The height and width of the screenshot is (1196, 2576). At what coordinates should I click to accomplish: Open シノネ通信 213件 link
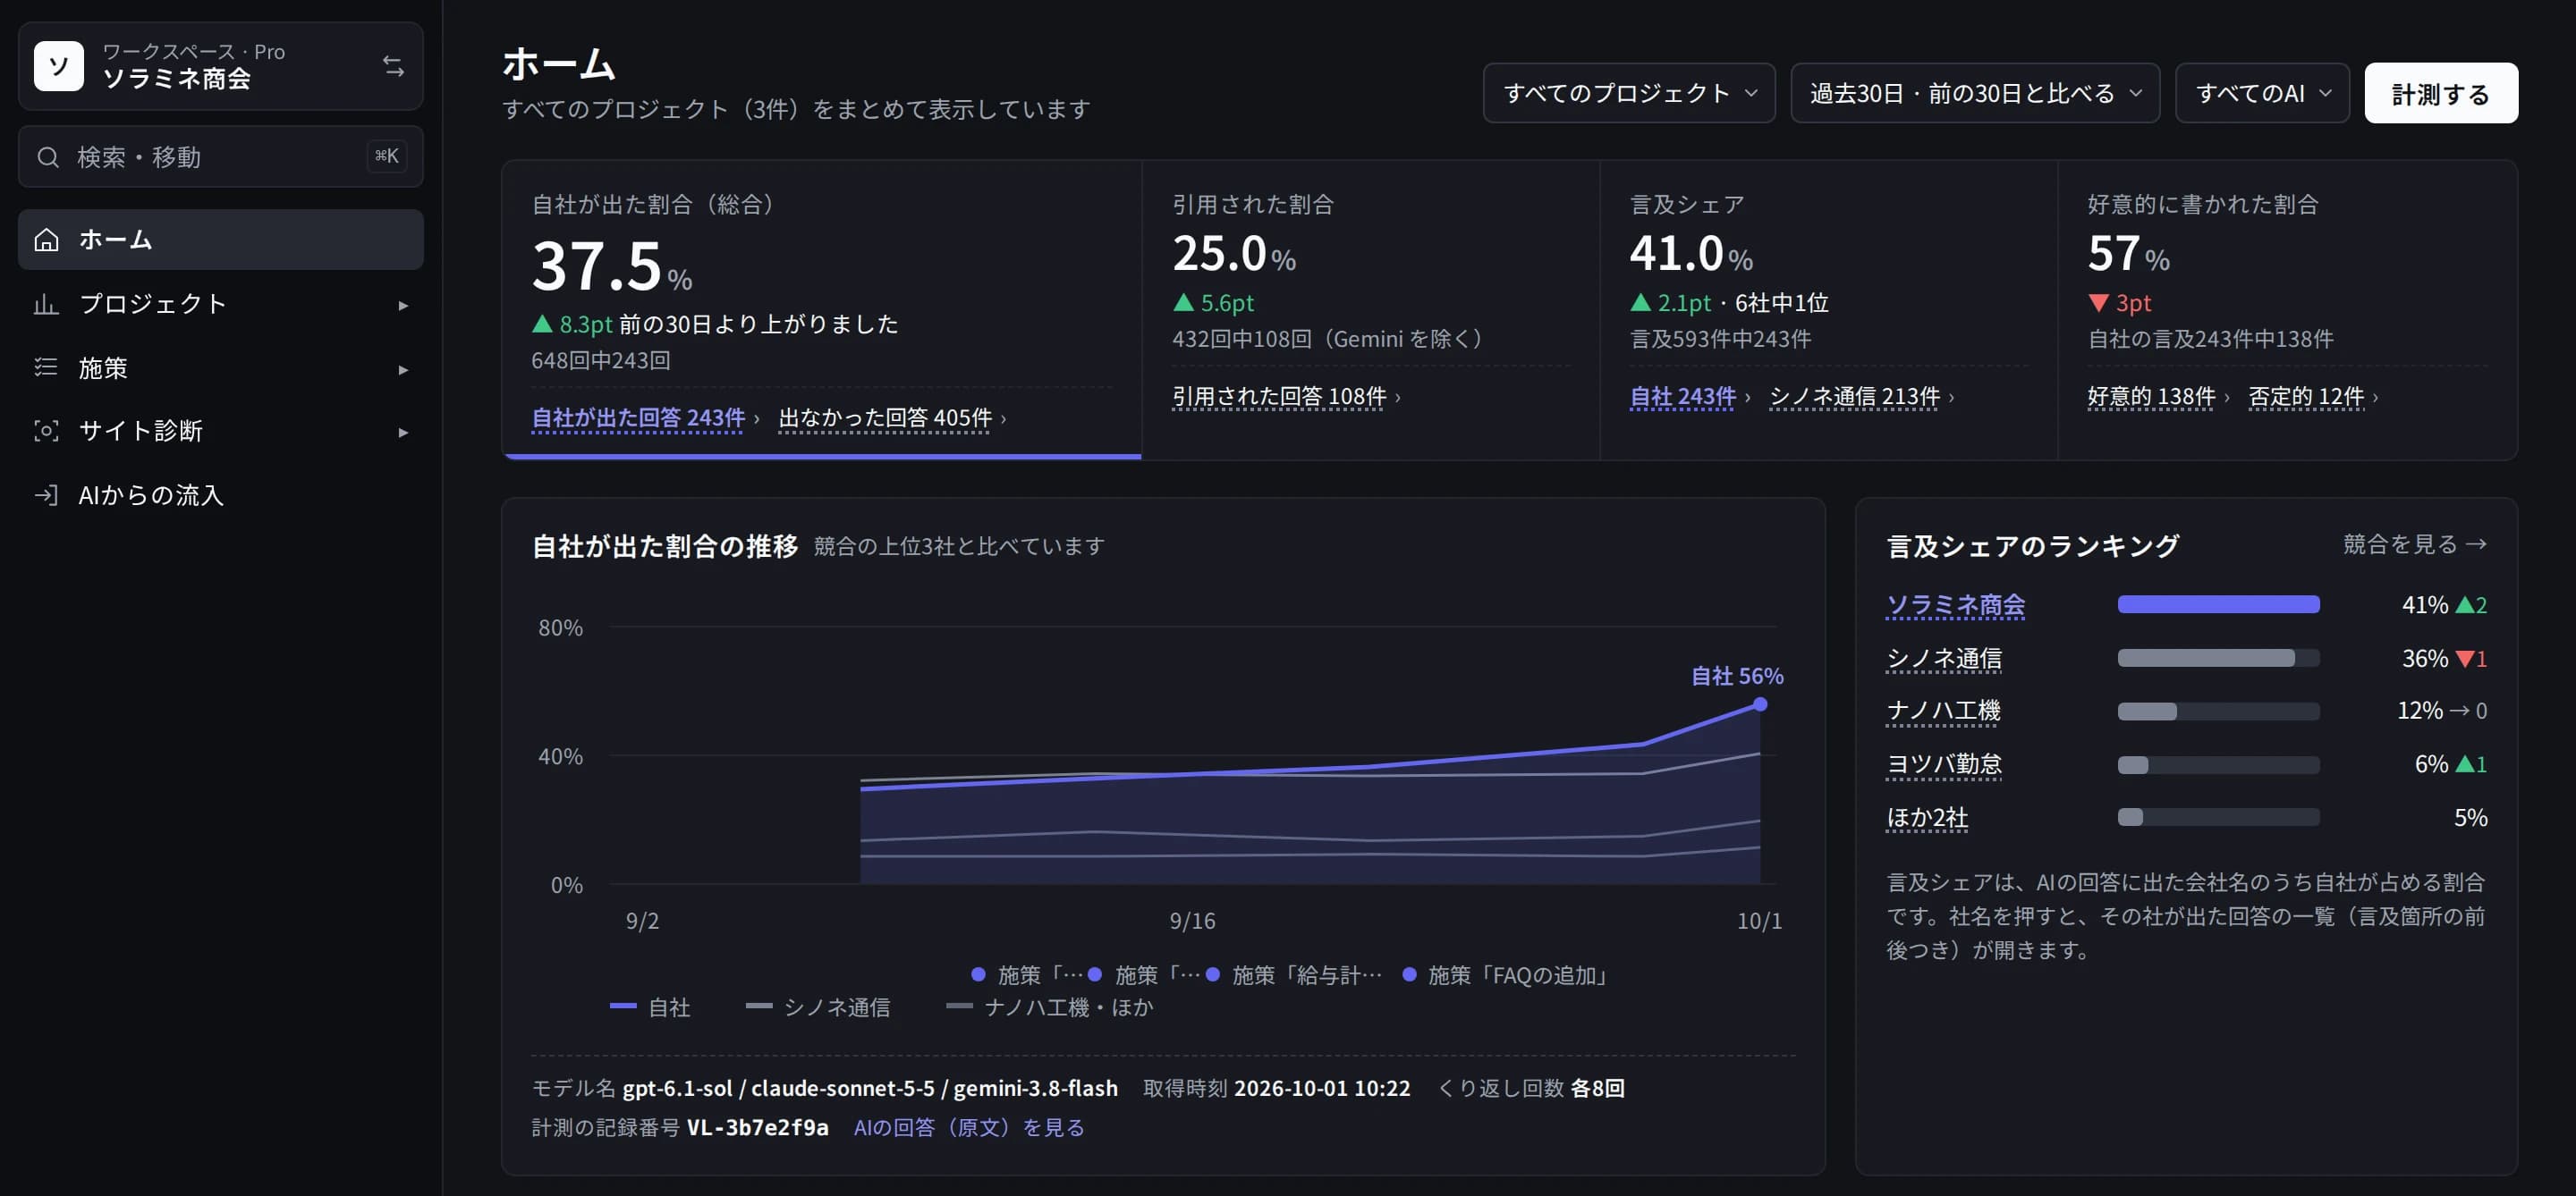[x=1854, y=397]
